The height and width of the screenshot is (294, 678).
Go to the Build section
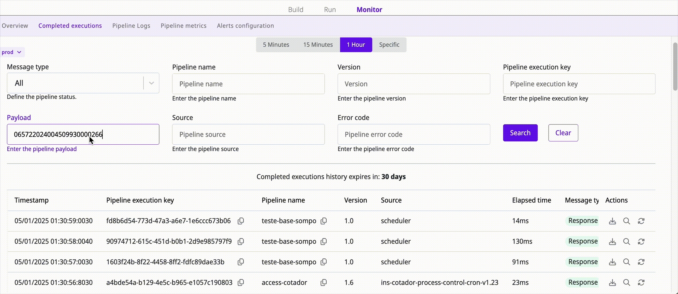tap(295, 10)
